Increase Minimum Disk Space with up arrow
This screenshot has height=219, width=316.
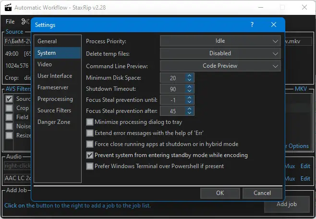tap(190, 75)
